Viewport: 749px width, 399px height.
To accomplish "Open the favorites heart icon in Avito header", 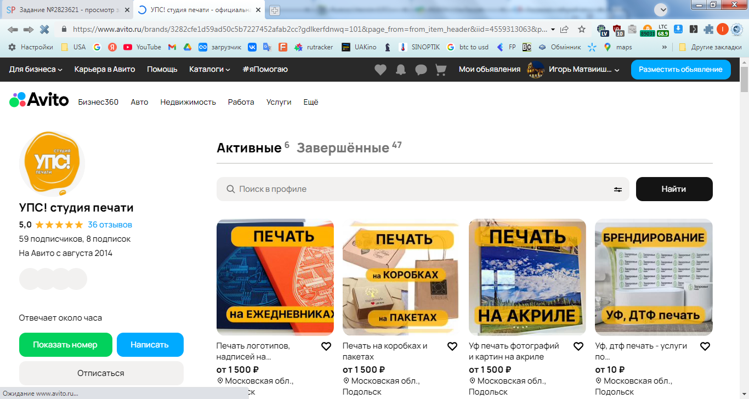I will tap(381, 70).
